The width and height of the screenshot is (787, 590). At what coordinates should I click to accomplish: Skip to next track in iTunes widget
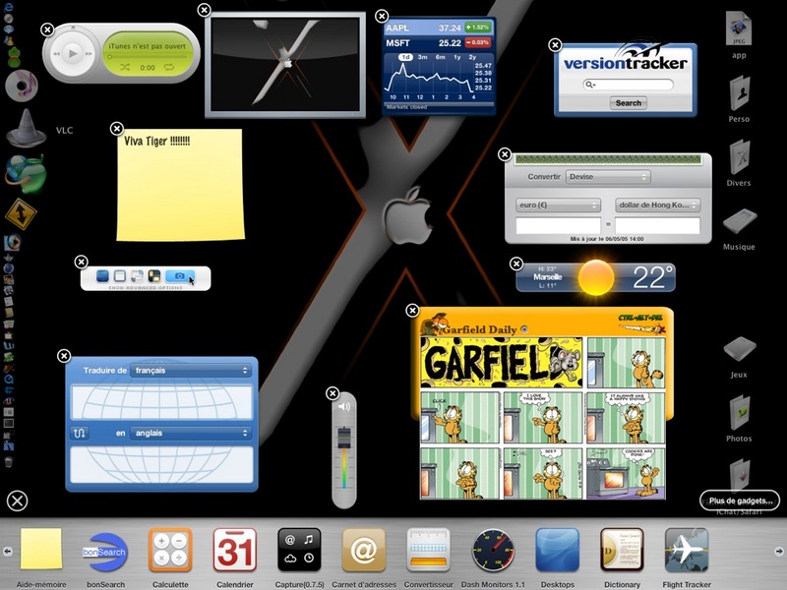(x=89, y=54)
